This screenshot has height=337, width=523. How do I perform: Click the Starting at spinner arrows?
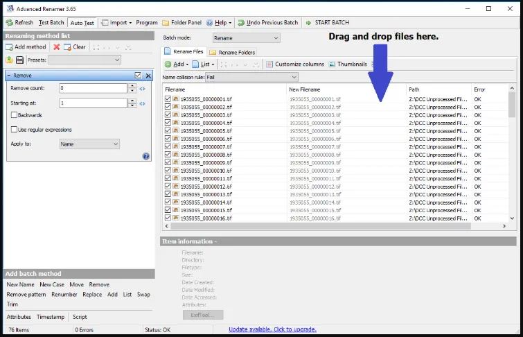coord(132,103)
